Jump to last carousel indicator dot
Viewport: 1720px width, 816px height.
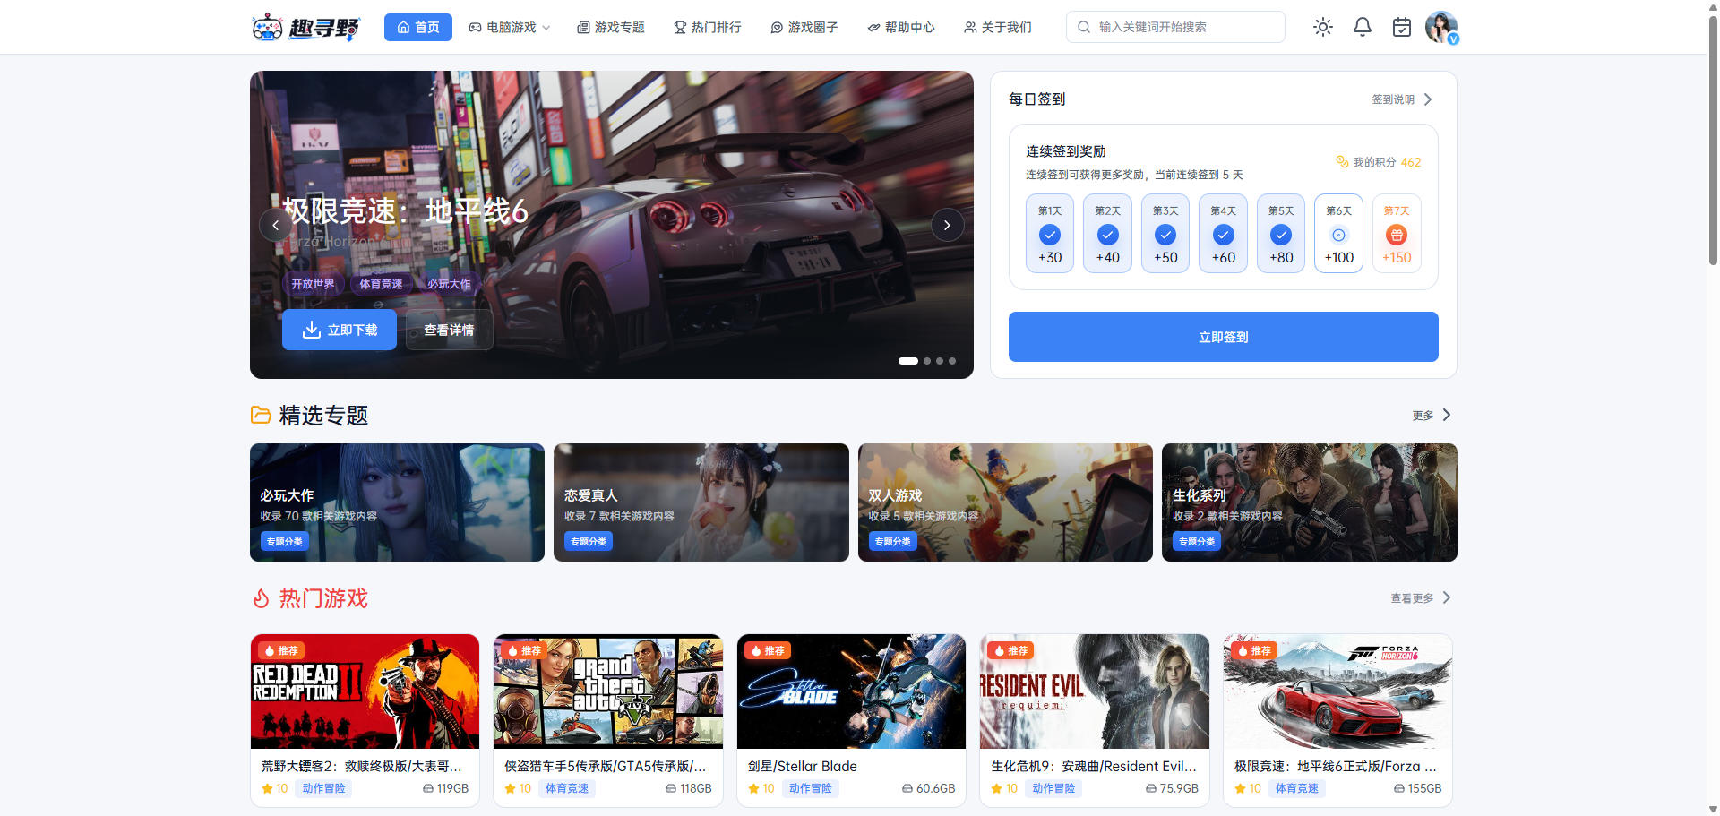(x=952, y=361)
